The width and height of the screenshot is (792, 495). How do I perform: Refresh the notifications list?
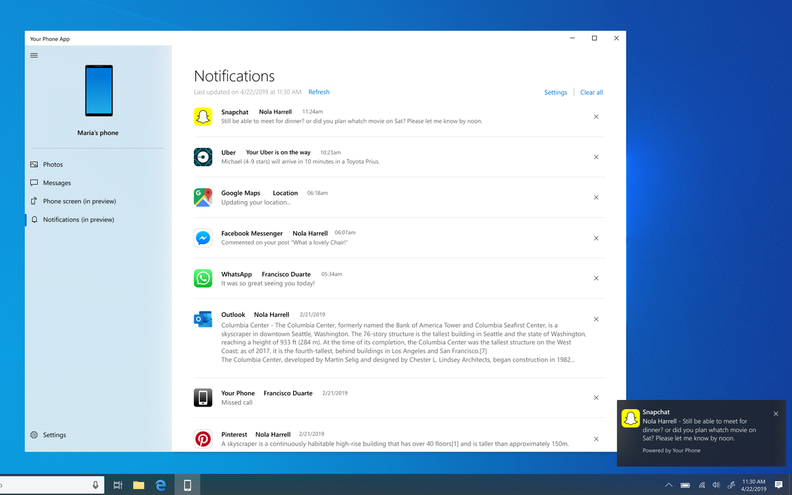point(319,92)
